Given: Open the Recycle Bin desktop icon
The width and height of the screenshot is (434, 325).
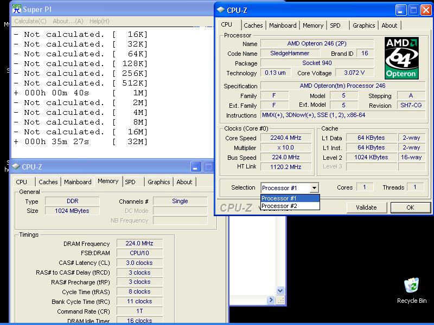Looking at the screenshot, I should click(x=412, y=290).
